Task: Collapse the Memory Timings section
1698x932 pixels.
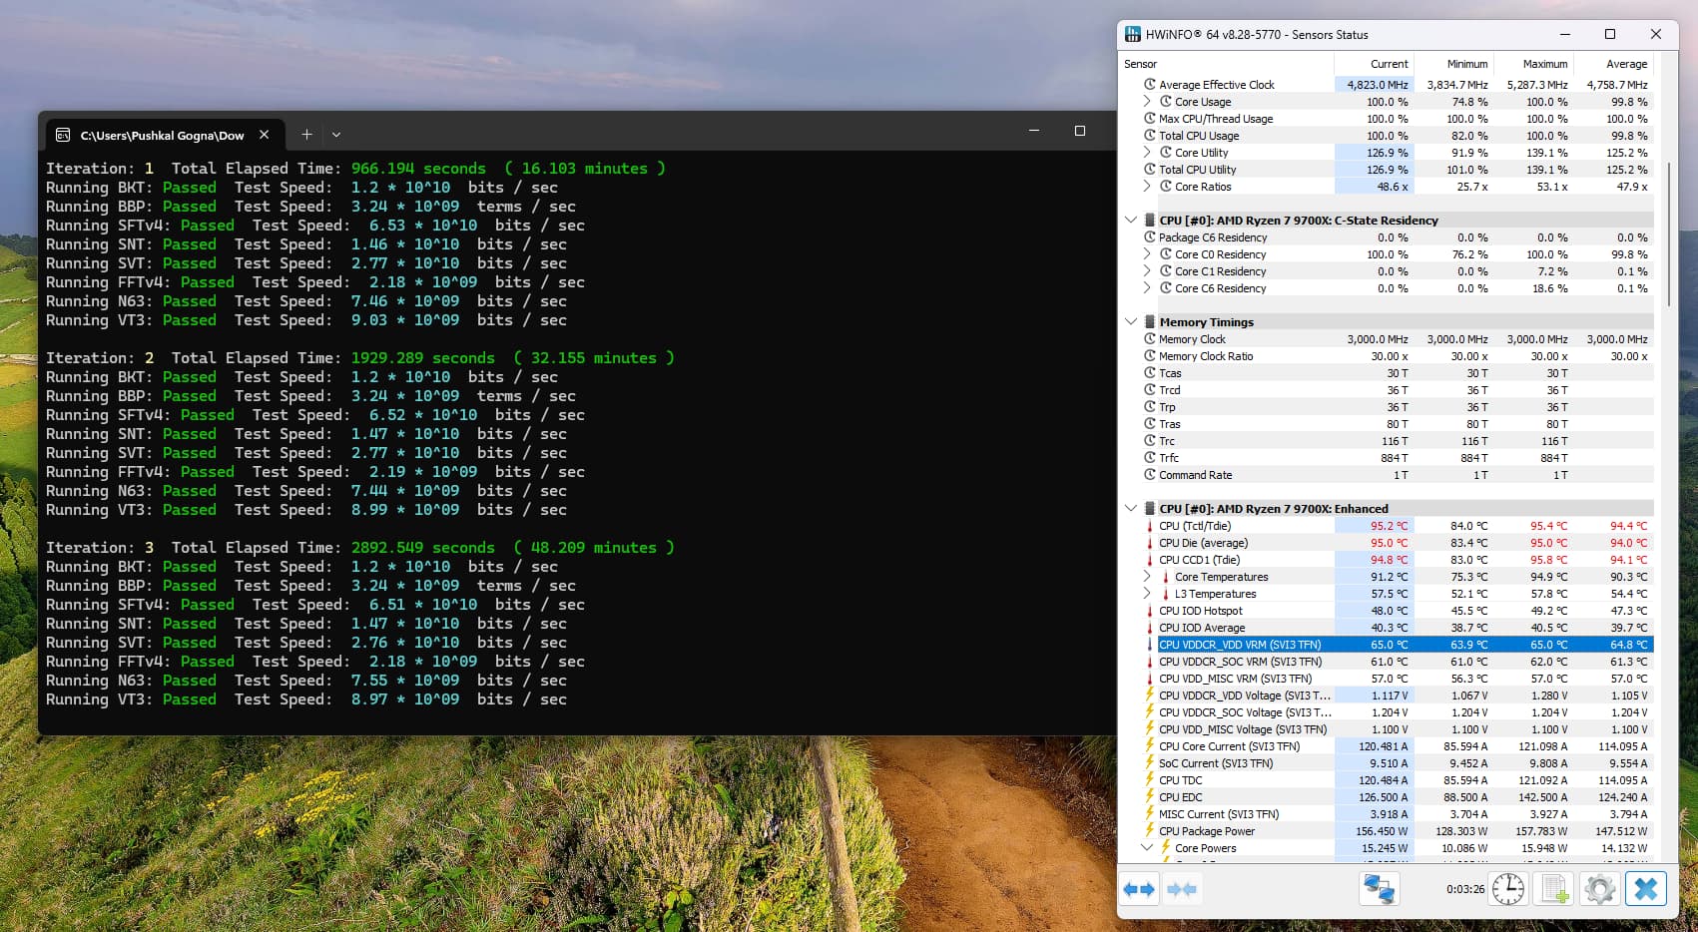Action: tap(1131, 322)
